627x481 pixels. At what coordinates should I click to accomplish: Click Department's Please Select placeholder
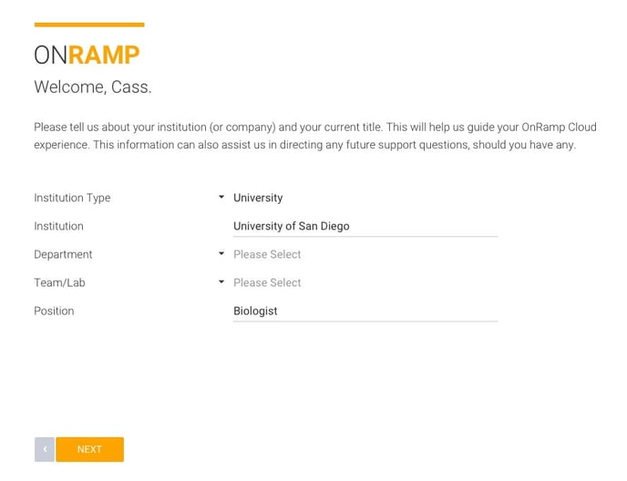[267, 254]
